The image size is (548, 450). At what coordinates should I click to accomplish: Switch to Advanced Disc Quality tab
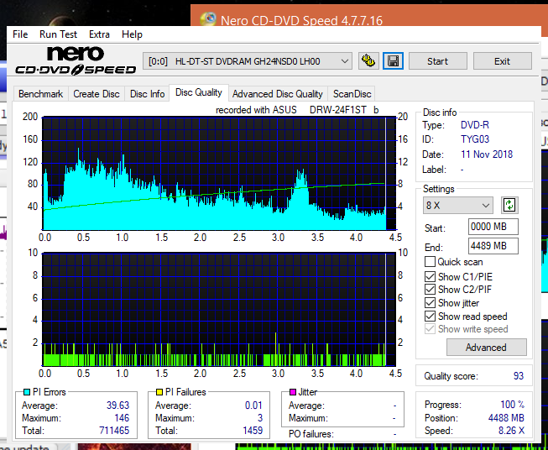click(x=278, y=94)
